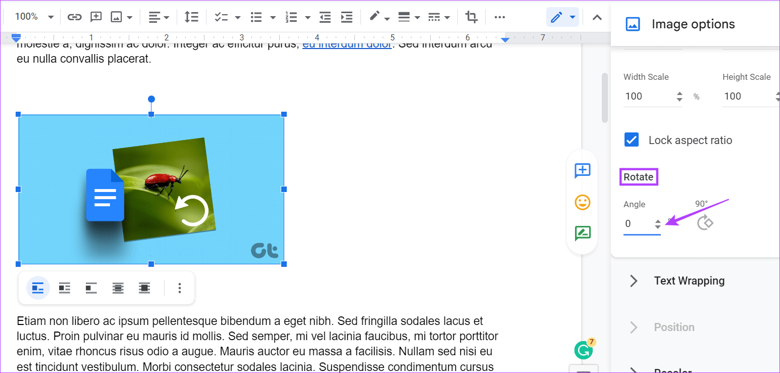Image resolution: width=780 pixels, height=373 pixels.
Task: Add a comment from the toolbar
Action: click(95, 17)
